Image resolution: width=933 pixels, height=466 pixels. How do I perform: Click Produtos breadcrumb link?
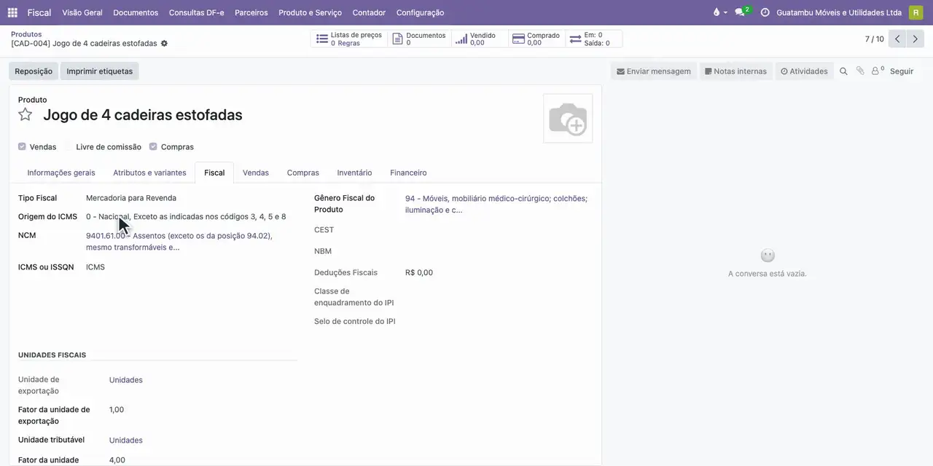(26, 34)
